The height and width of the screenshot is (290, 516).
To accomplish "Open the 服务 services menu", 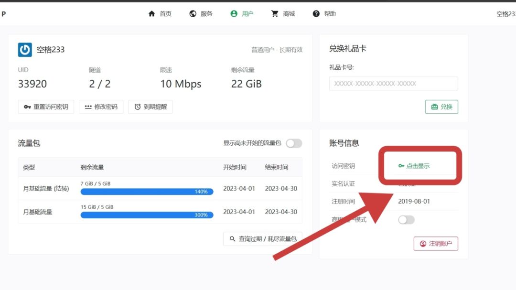I will [201, 14].
